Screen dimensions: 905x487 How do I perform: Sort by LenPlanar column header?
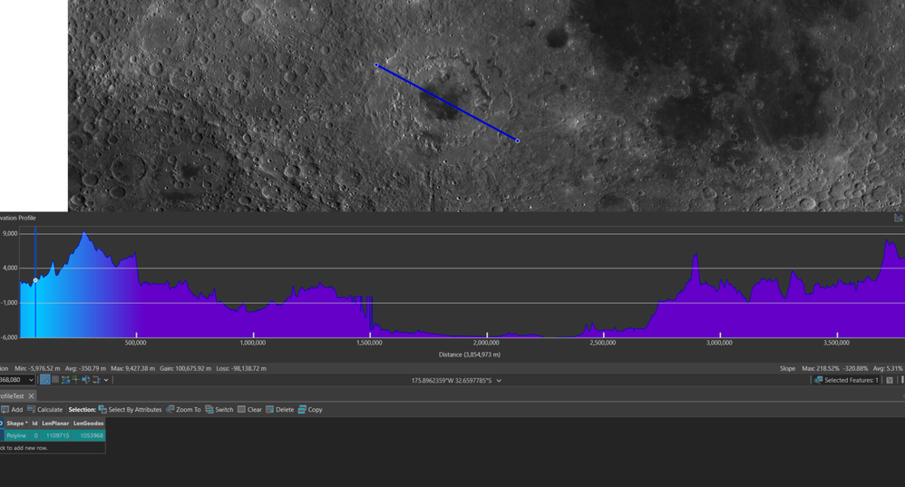(x=55, y=423)
